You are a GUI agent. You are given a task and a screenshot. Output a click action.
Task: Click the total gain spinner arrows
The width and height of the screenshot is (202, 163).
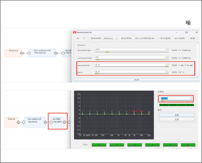191,98
